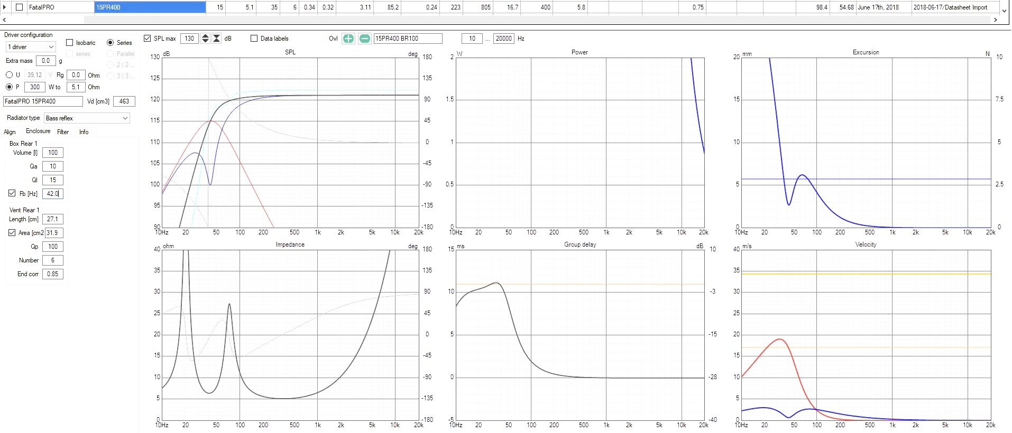Click the vent Qp input field
Screen dimensions: 1012x433
53,247
